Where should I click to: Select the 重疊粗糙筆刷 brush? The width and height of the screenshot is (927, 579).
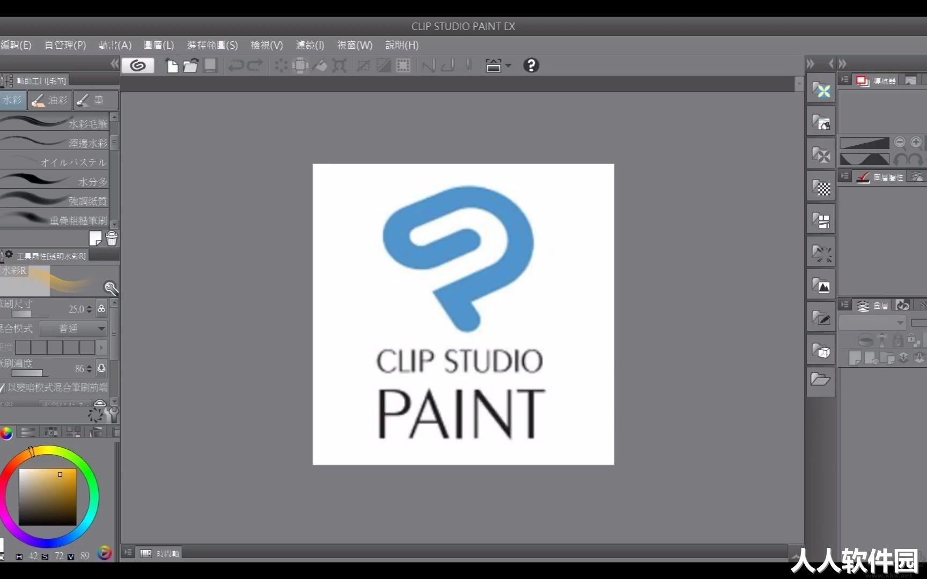54,219
